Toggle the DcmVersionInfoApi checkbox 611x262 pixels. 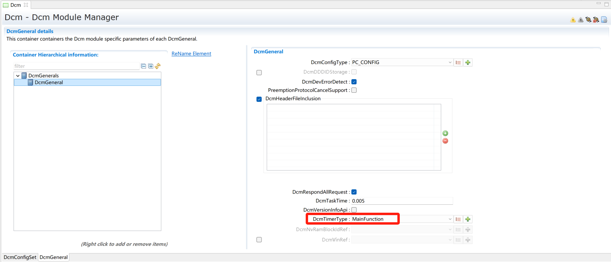click(x=354, y=210)
